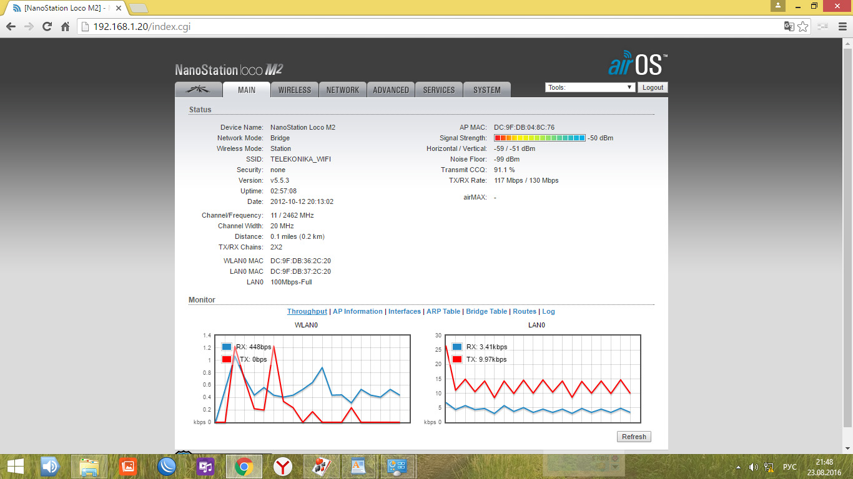Open the ADVANCED tab
The image size is (853, 479).
pyautogui.click(x=391, y=90)
